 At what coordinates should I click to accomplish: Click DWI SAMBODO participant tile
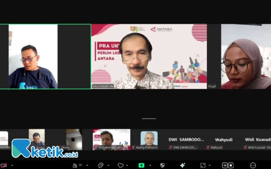[186, 140]
